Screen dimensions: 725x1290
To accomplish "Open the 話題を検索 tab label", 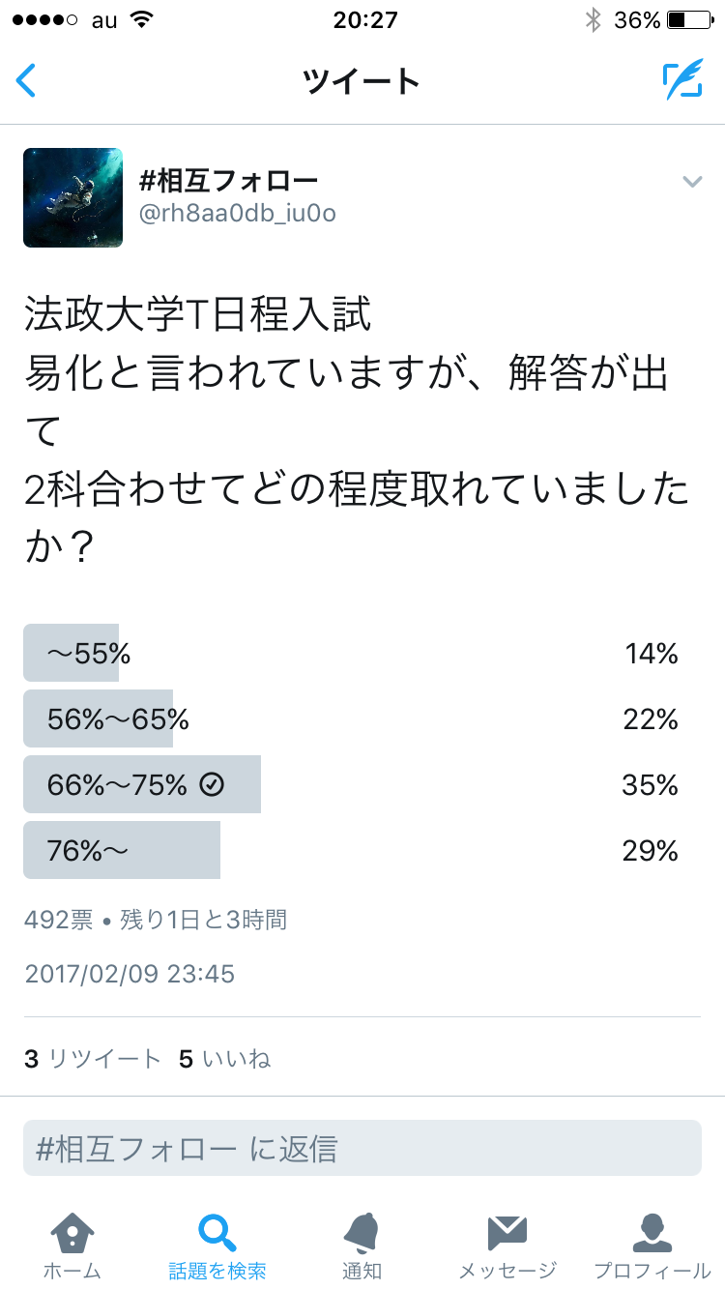I will click(217, 1271).
